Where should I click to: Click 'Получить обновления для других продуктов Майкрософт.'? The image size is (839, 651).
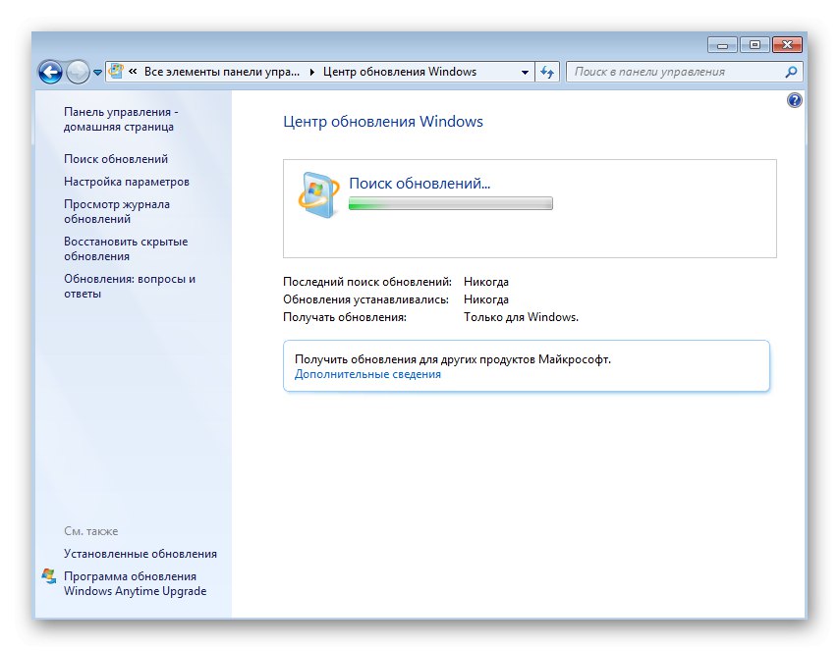click(x=453, y=359)
